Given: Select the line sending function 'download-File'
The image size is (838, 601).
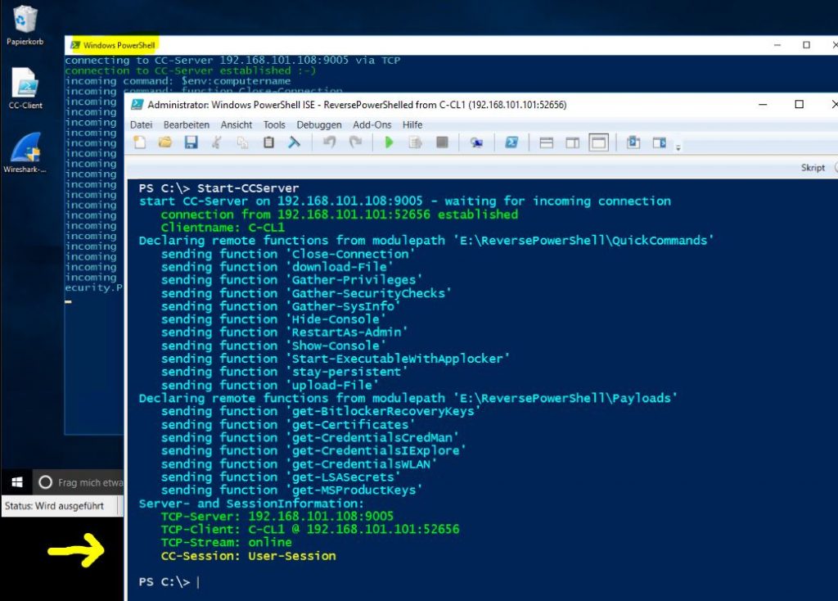Looking at the screenshot, I should (x=277, y=267).
